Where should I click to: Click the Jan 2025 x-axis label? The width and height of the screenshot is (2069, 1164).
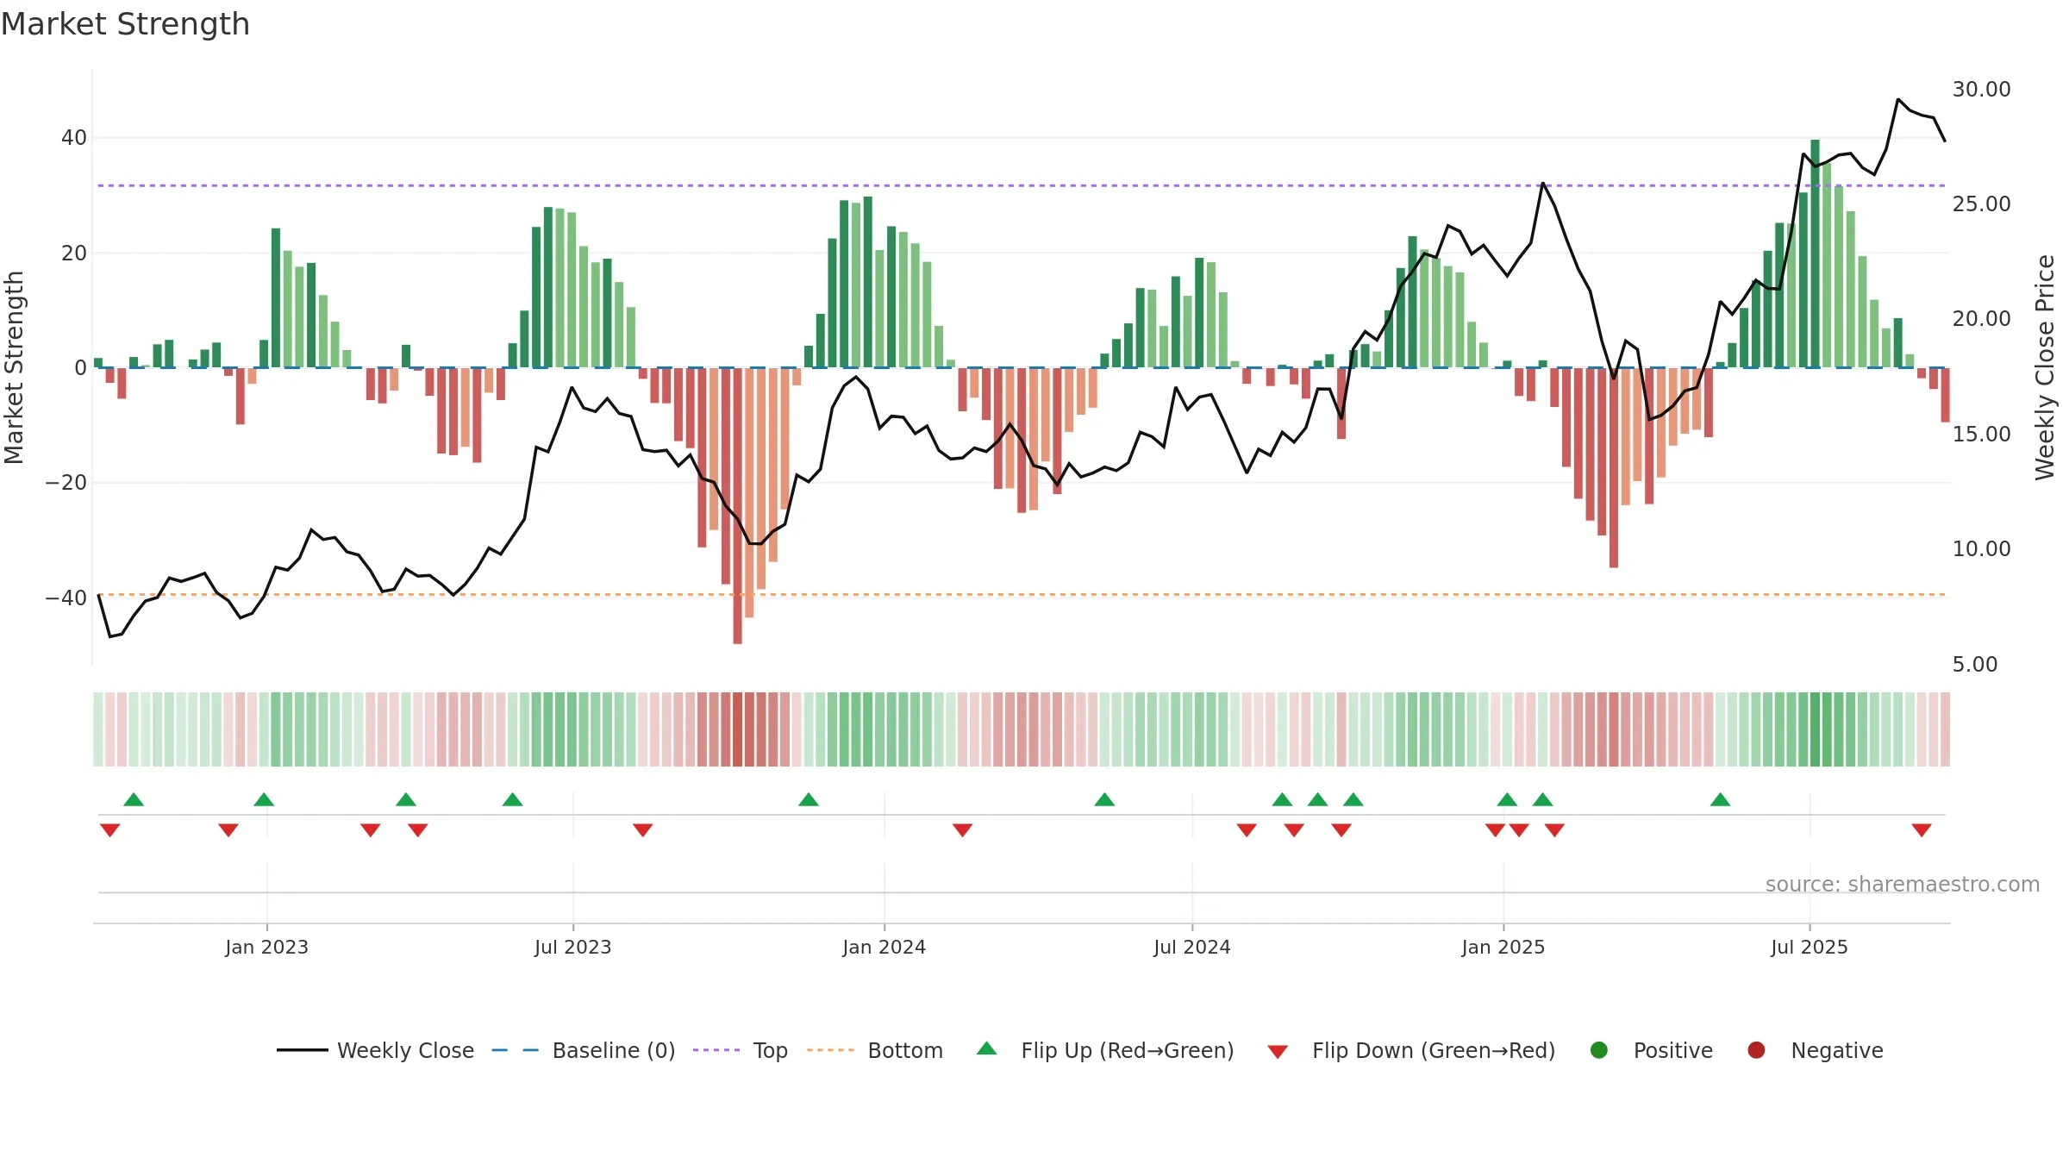[x=1503, y=947]
